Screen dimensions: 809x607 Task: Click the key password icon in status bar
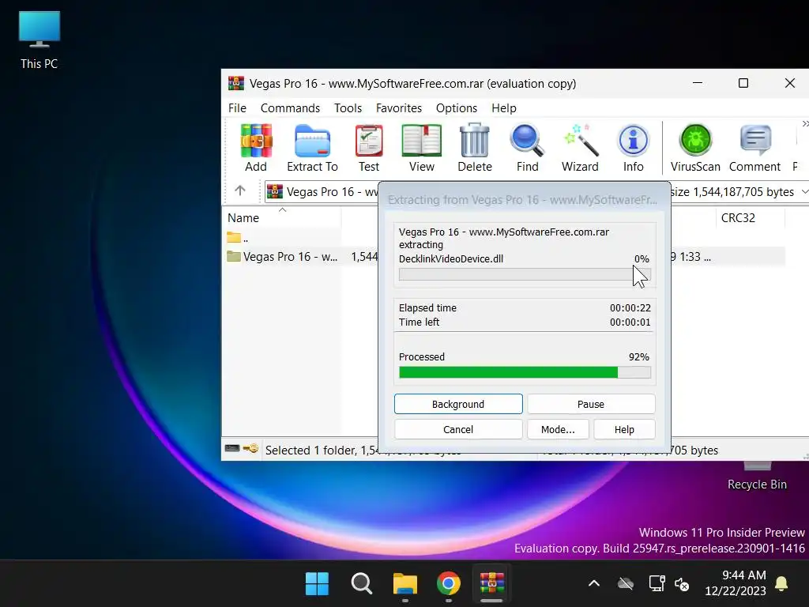pos(250,448)
